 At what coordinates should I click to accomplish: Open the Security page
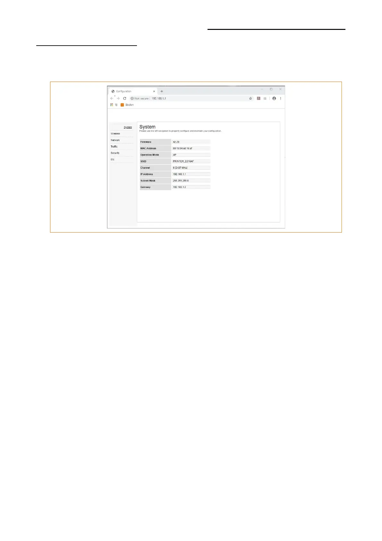(x=115, y=153)
